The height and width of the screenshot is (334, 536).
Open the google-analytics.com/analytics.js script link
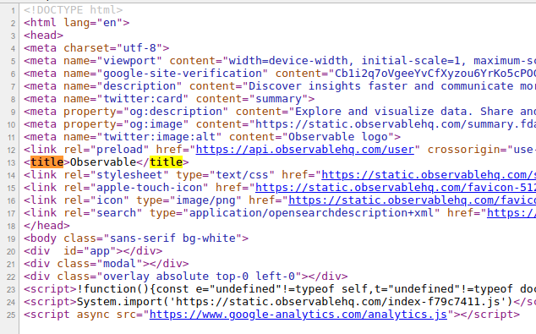click(x=298, y=315)
